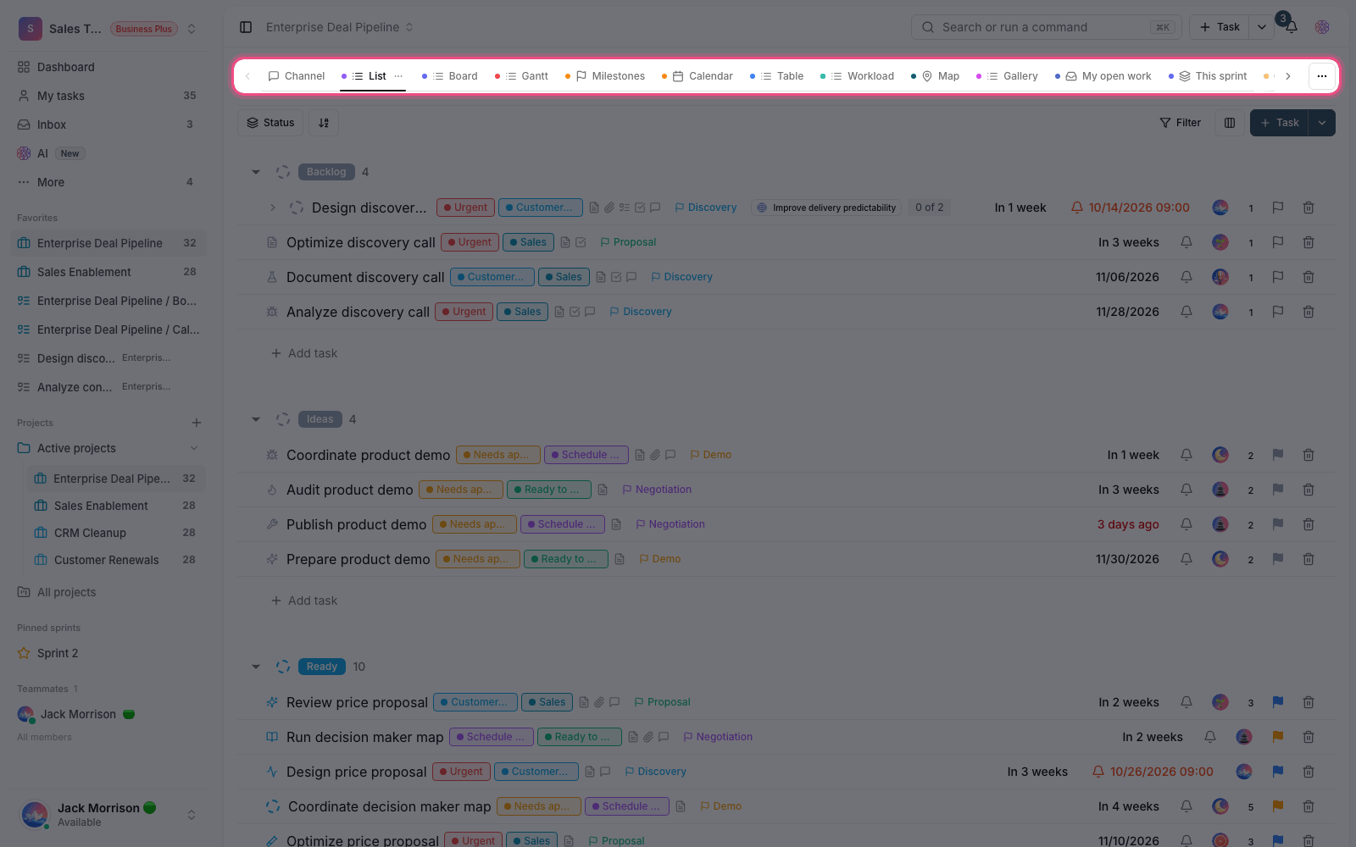Switch to the Board view tab
The width and height of the screenshot is (1356, 847).
[x=450, y=76]
